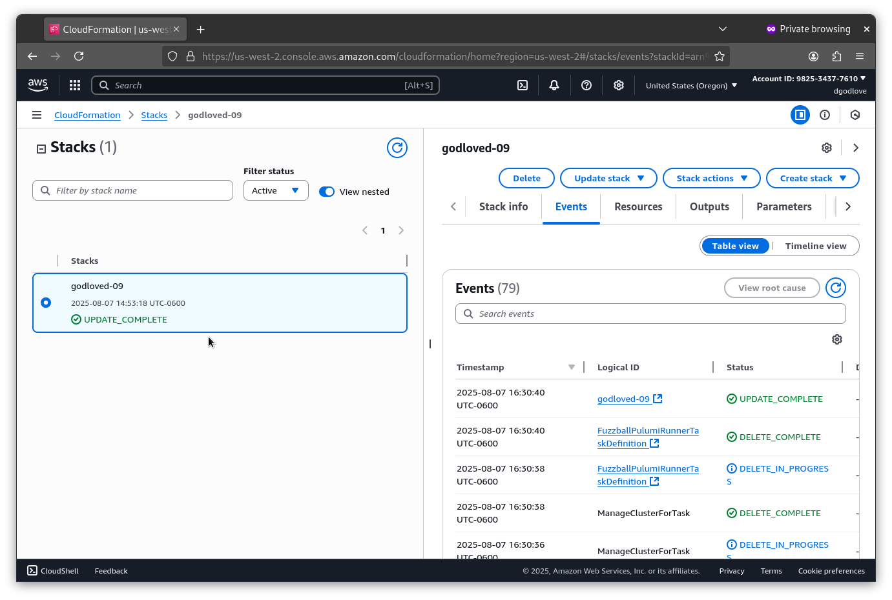Click the help question mark icon
This screenshot has width=892, height=600.
586,85
